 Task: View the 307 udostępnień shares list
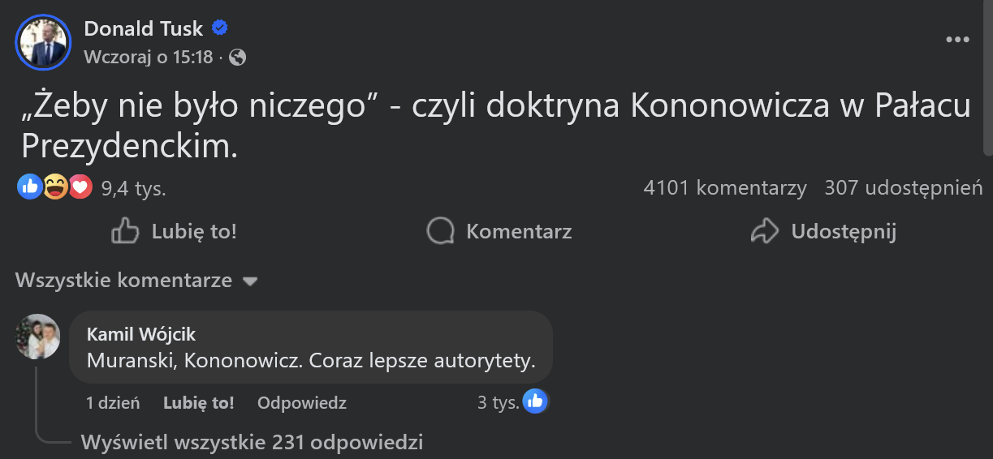[x=904, y=188]
